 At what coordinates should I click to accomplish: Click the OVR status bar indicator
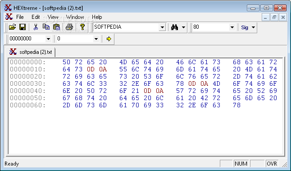(272, 164)
